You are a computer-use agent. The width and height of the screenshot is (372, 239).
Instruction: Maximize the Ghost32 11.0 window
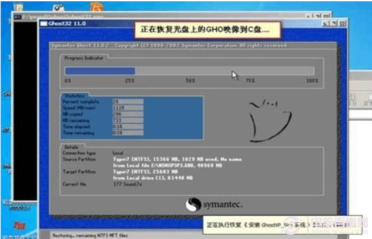click(x=334, y=23)
